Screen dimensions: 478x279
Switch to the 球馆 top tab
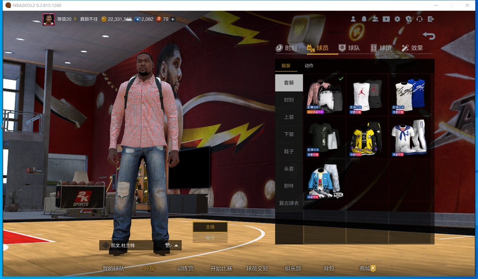pos(381,48)
